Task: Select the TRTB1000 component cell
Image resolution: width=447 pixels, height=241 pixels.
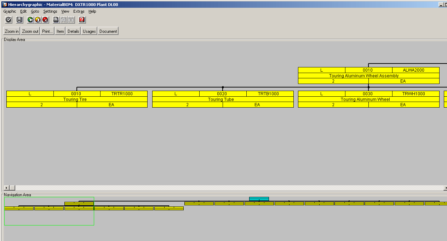Action: (x=270, y=94)
